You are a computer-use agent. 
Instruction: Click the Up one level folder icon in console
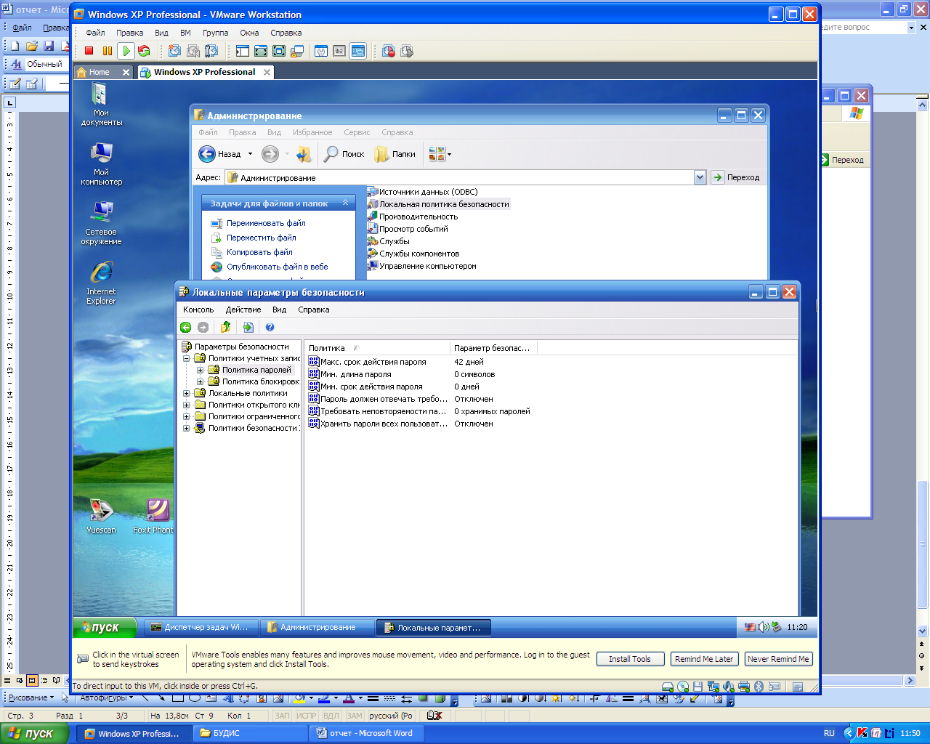pyautogui.click(x=226, y=328)
